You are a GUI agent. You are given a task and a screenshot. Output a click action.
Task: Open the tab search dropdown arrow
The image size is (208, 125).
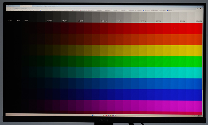coord(7,6)
